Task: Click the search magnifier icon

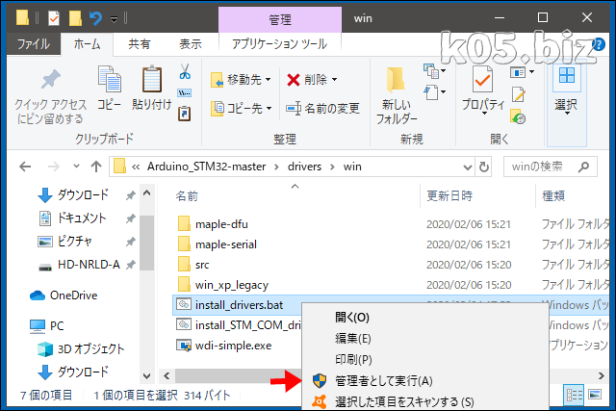Action: (x=584, y=167)
